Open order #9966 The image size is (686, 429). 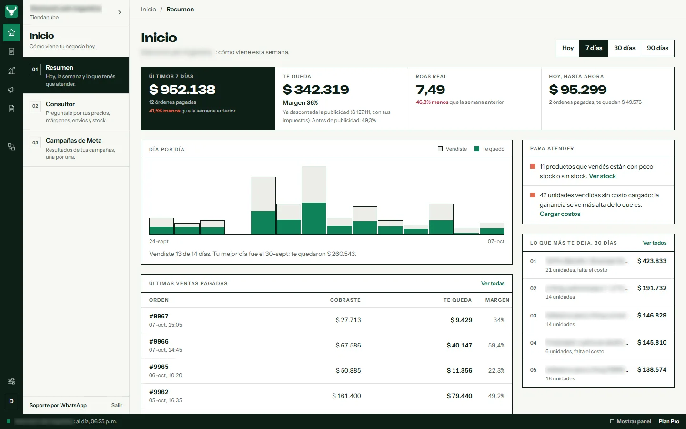pyautogui.click(x=327, y=346)
